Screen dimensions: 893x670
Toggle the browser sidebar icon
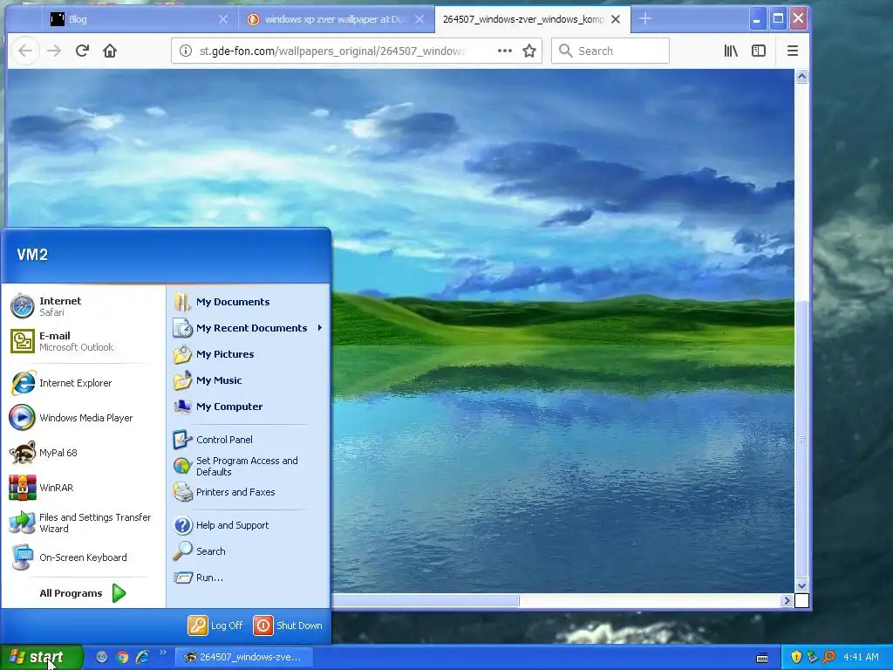[x=759, y=51]
